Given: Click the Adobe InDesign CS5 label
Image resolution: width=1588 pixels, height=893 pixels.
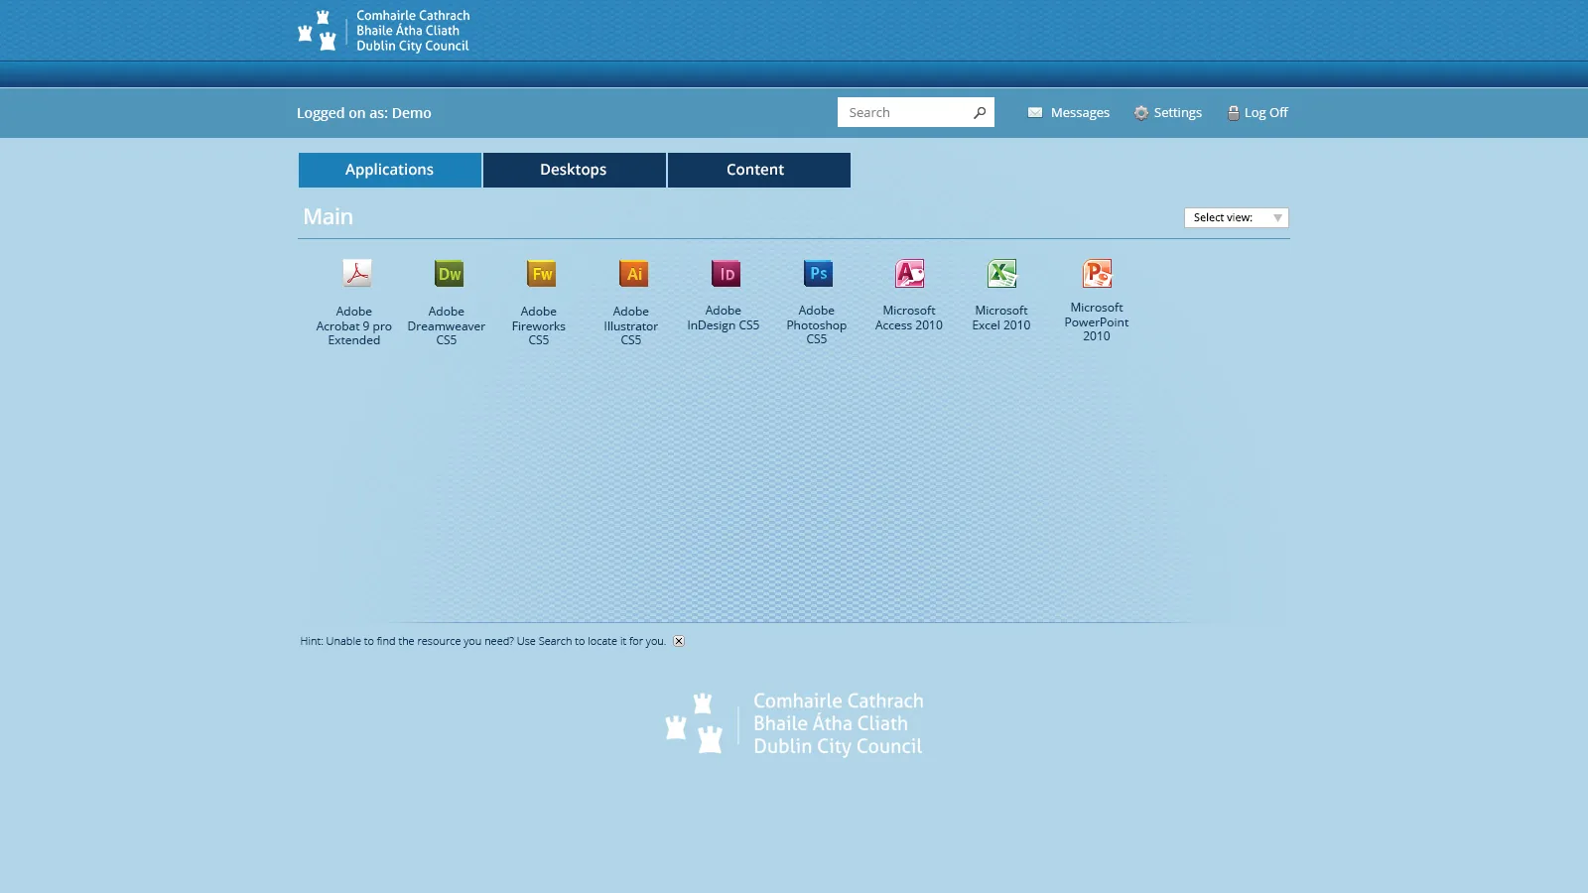Looking at the screenshot, I should (x=724, y=318).
